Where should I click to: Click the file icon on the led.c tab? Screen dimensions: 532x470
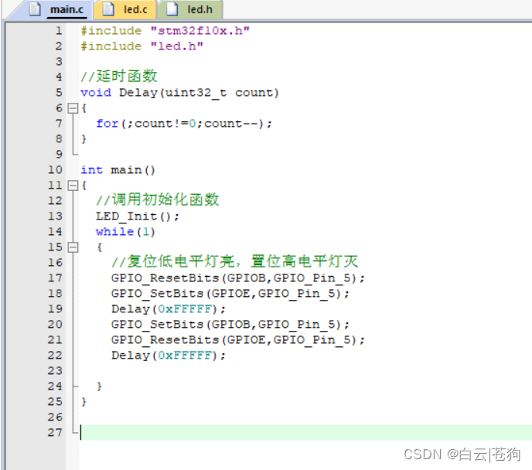coord(108,9)
